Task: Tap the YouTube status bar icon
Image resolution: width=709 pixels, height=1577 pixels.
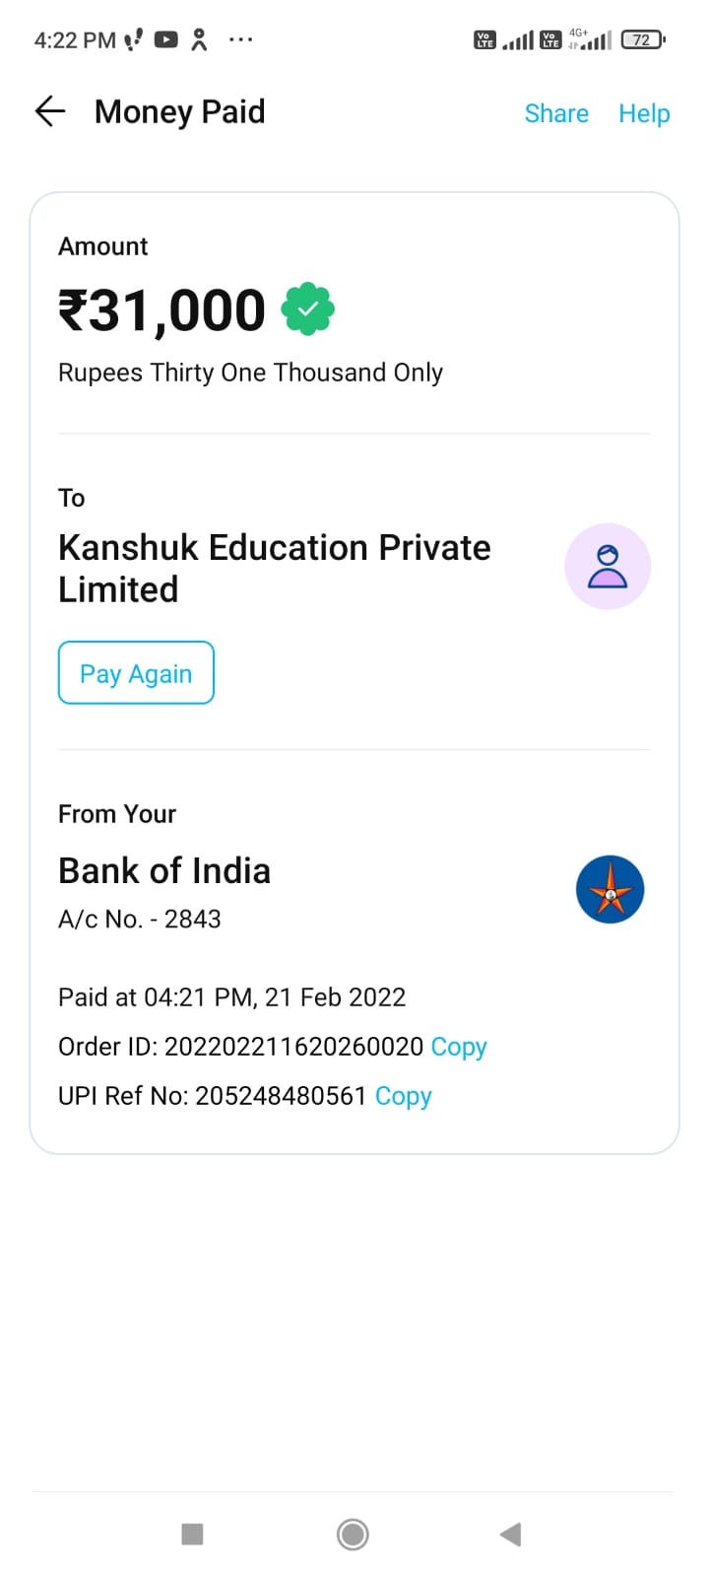Action: 166,39
